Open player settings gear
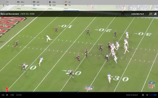The width and height of the screenshot is (158, 98). (x=143, y=95)
